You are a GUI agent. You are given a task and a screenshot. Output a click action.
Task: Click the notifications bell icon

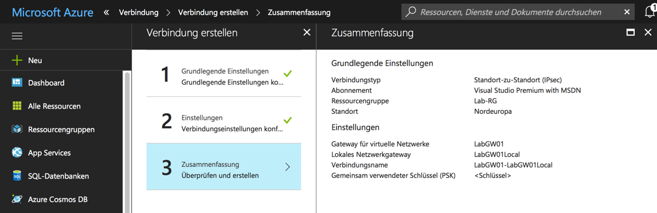pyautogui.click(x=650, y=12)
